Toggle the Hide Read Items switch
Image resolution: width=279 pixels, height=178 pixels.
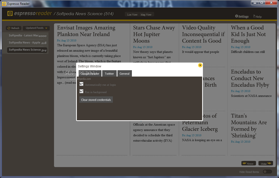coord(267,172)
